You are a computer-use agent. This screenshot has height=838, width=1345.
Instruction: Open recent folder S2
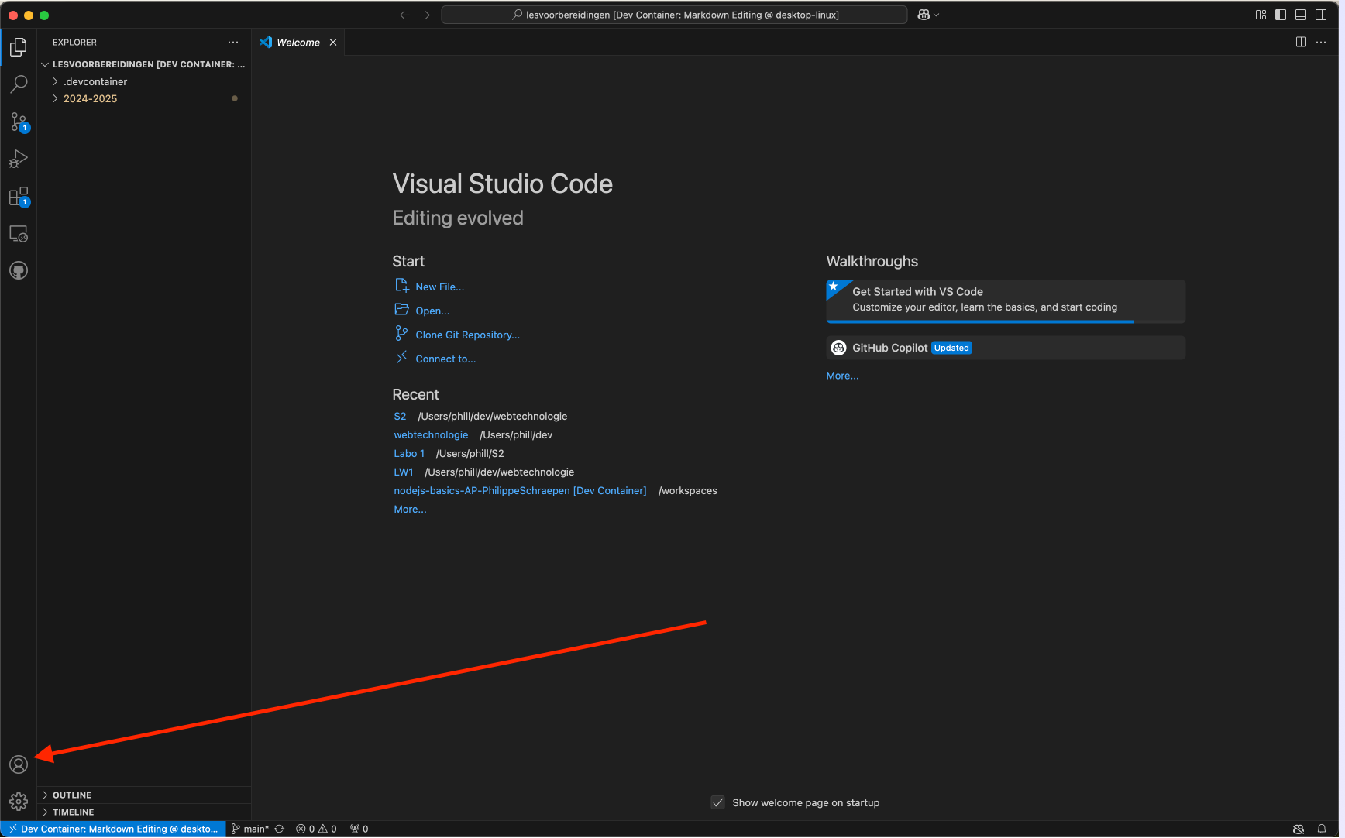(400, 417)
